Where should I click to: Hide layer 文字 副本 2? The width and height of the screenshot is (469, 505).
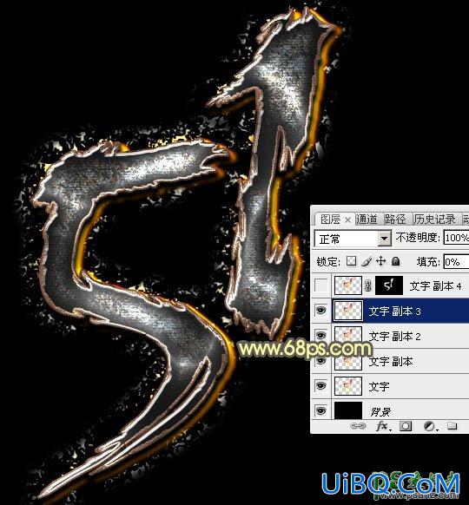[320, 336]
